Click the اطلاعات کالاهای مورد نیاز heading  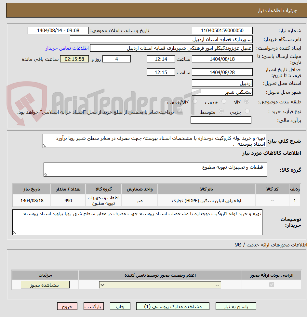point(272,153)
